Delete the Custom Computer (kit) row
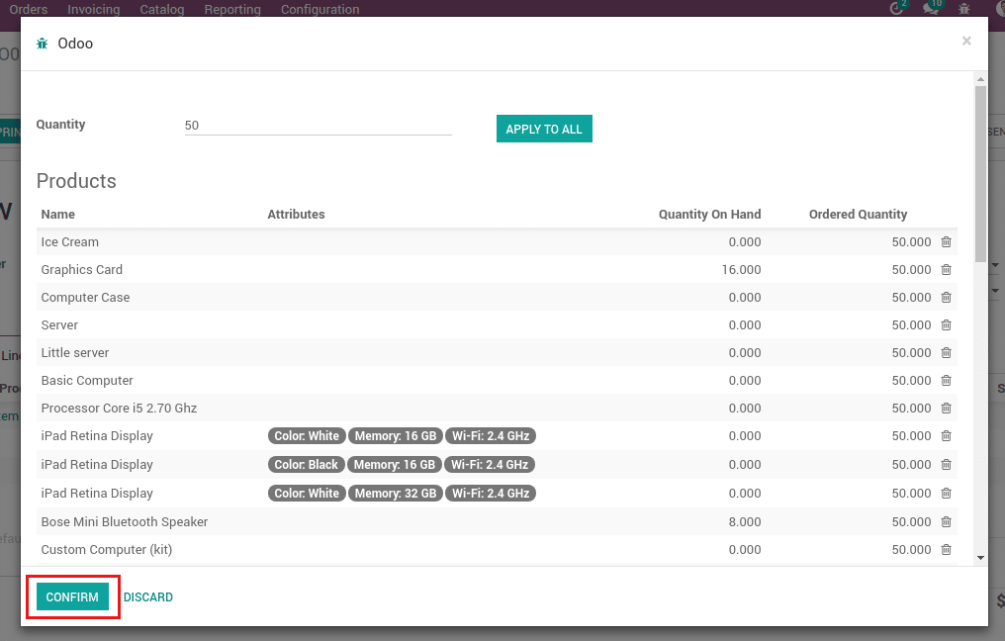The height and width of the screenshot is (641, 1005). (x=946, y=549)
